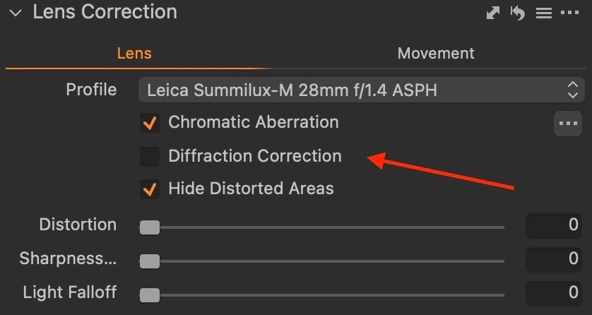Click the Light Falloff slider handle

(x=150, y=294)
